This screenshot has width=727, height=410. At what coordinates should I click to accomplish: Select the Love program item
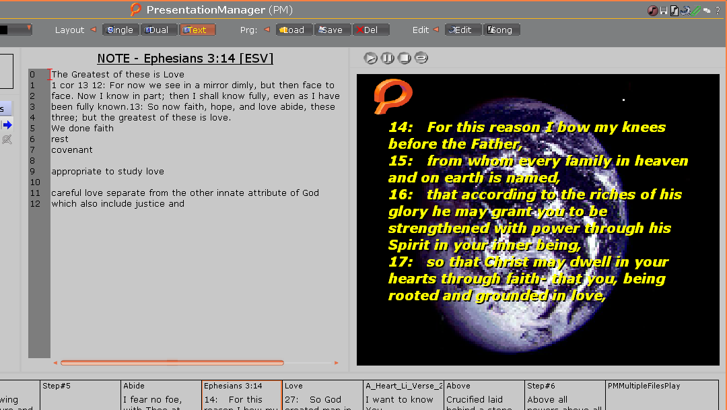[x=322, y=395]
